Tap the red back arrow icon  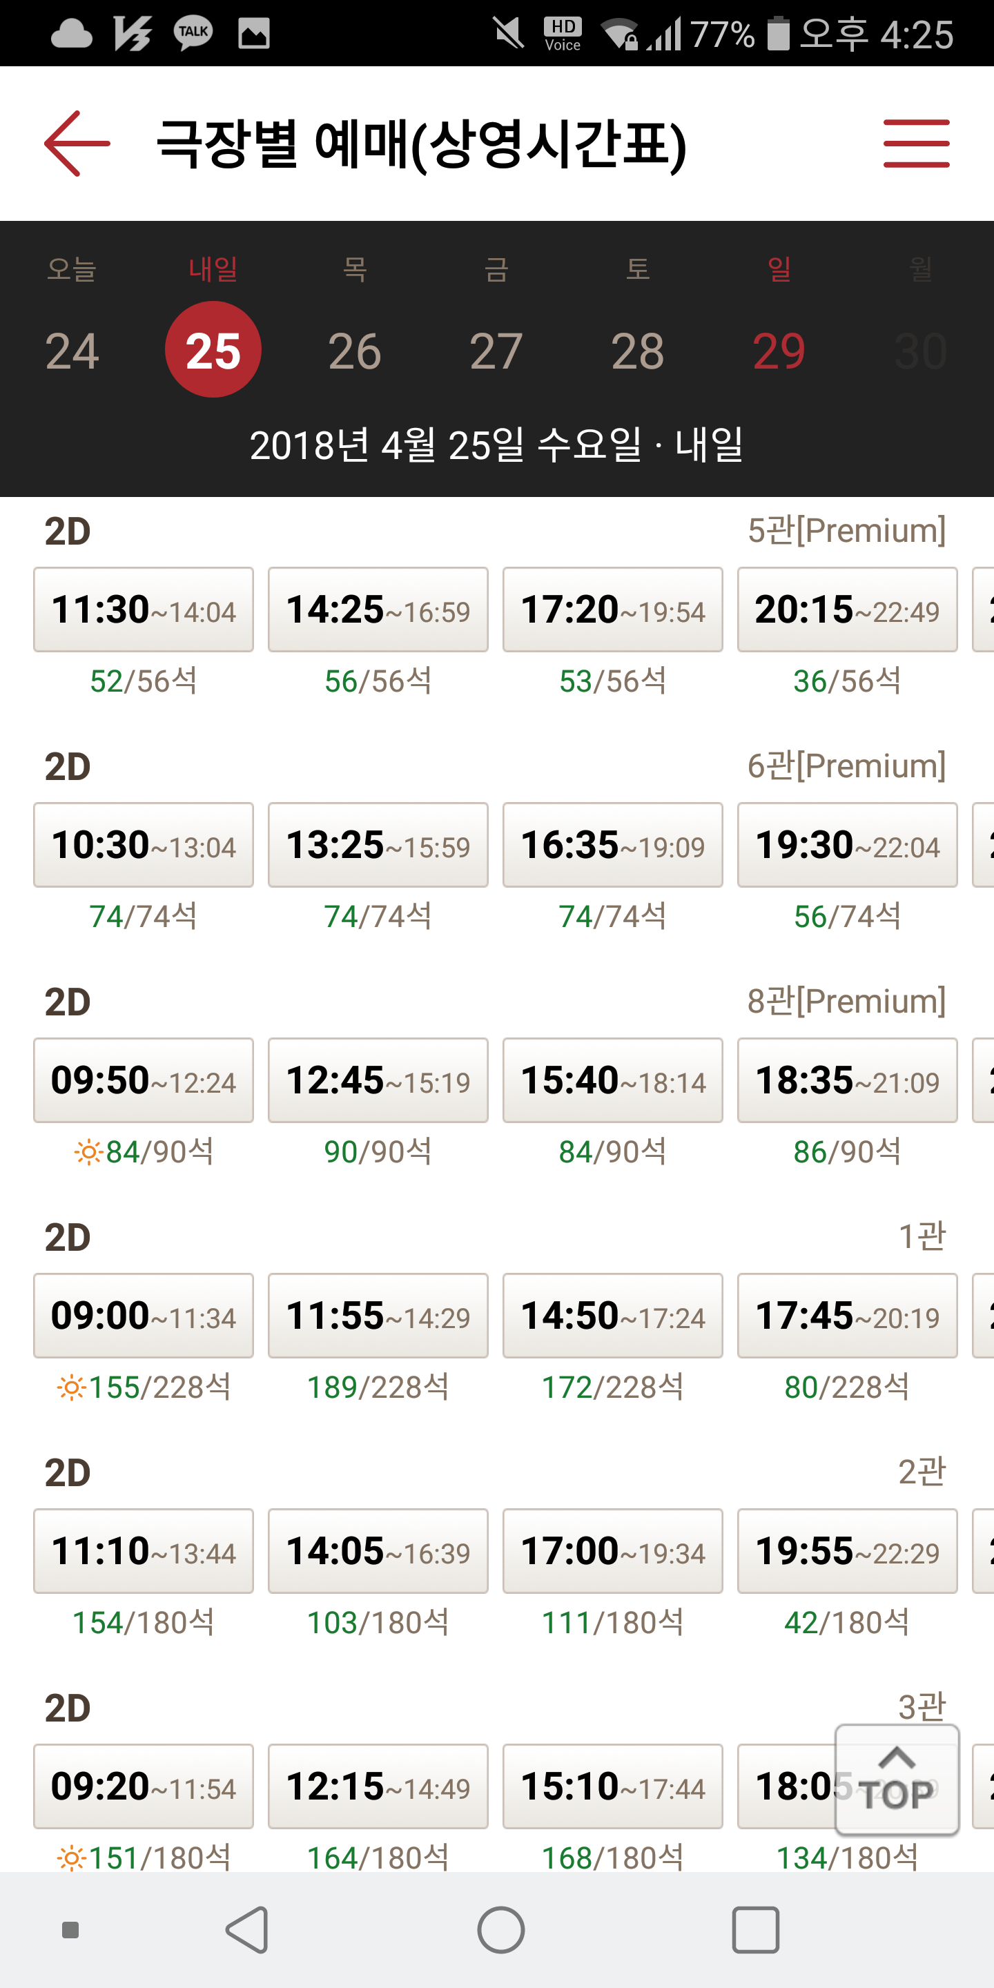(x=77, y=144)
